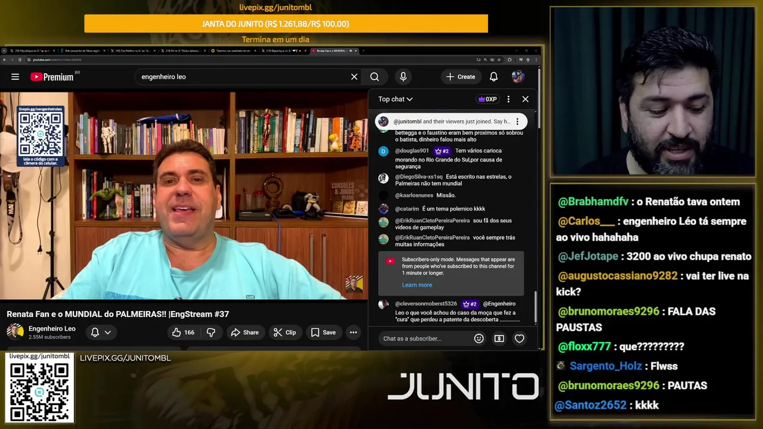The image size is (763, 429).
Task: Open the browser three-dot menu
Action: pyautogui.click(x=536, y=60)
